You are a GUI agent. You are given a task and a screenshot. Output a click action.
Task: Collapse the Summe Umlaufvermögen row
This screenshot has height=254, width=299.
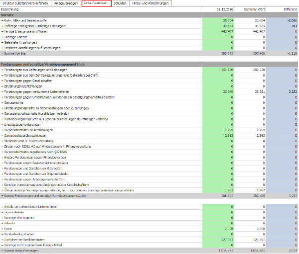tap(2, 251)
